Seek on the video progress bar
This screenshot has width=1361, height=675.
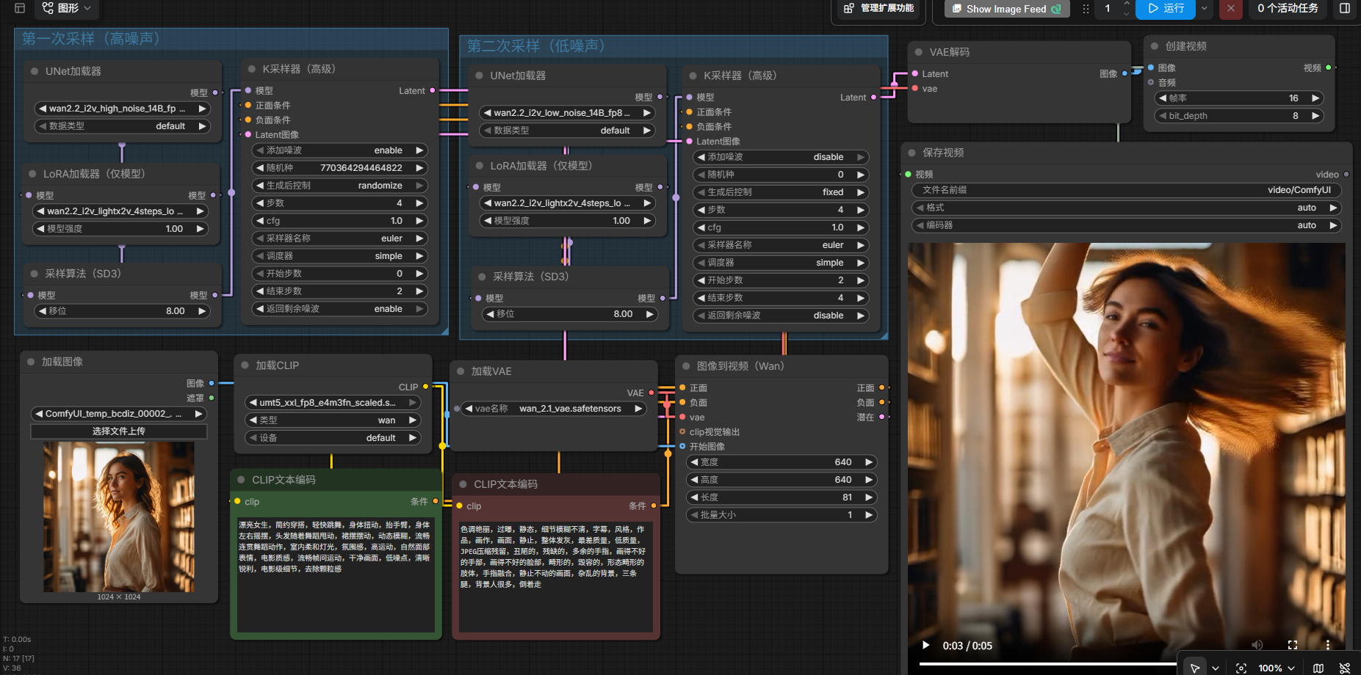[1049, 663]
